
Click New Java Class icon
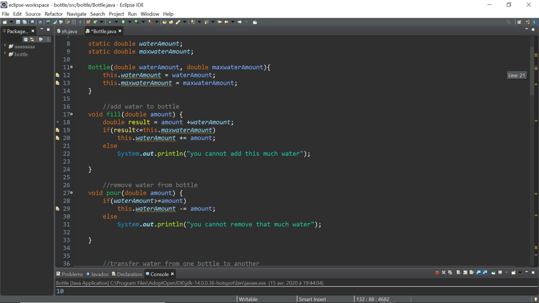pos(95,22)
